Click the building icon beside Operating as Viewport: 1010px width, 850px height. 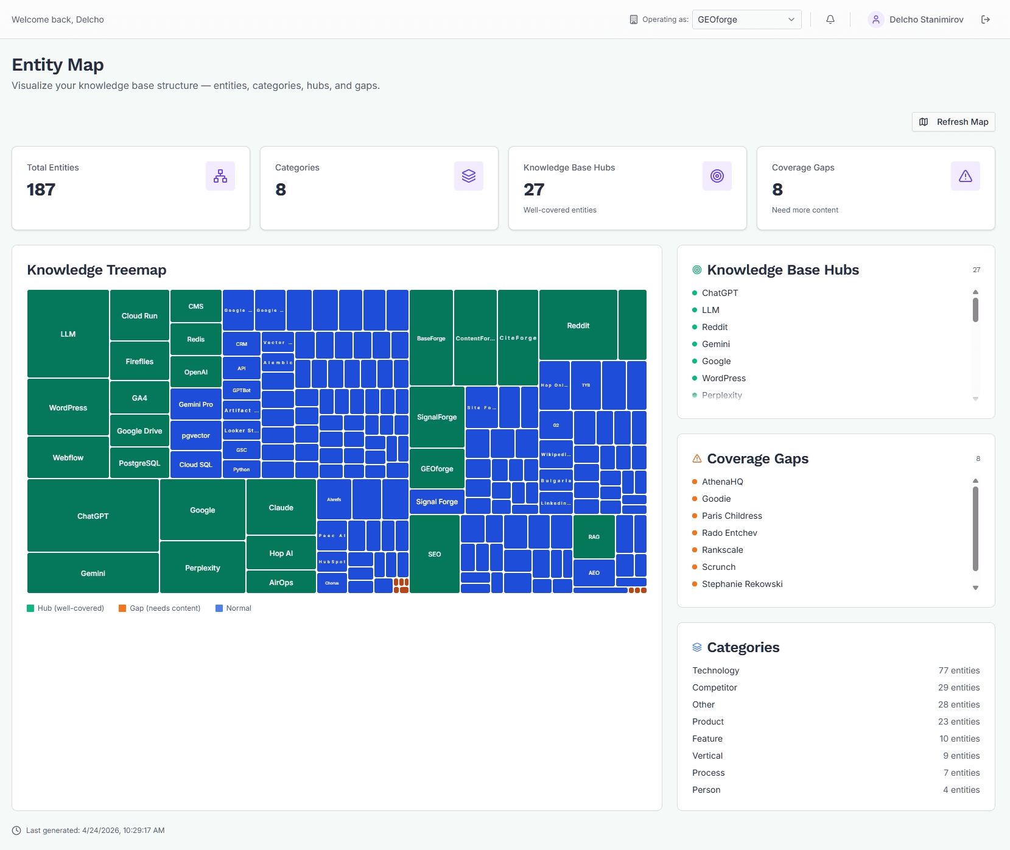tap(634, 19)
